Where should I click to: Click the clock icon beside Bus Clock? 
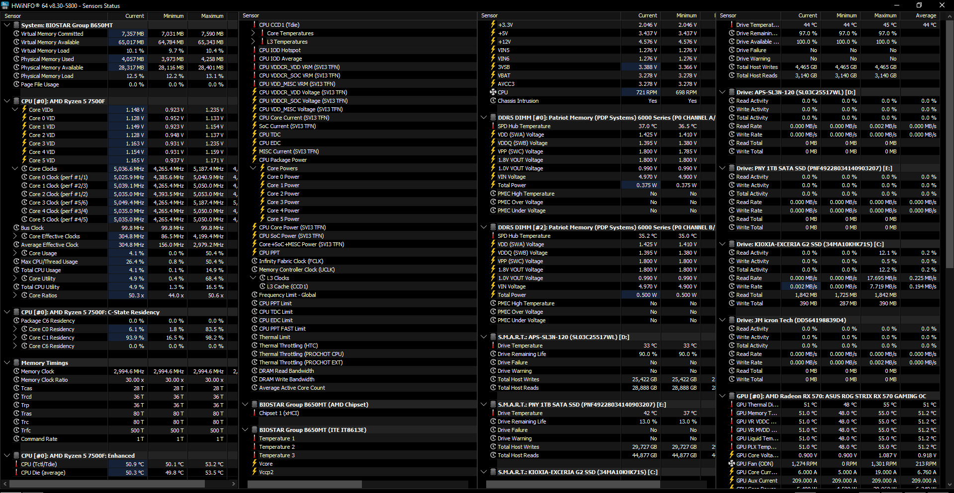tap(16, 228)
